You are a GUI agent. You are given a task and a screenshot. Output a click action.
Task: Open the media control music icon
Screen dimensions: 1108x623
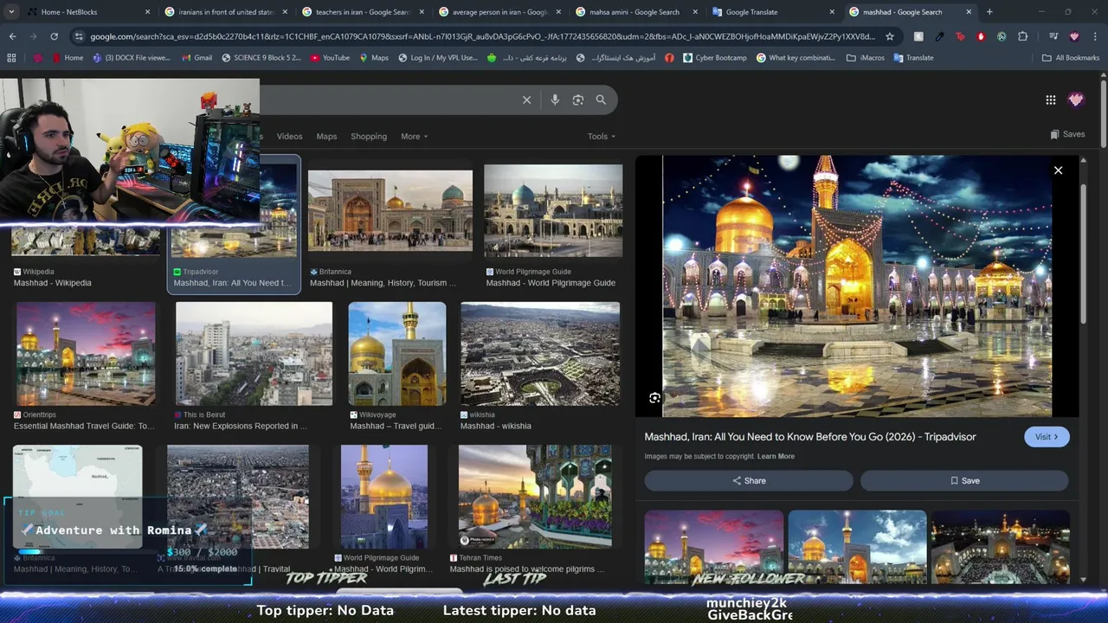(1053, 36)
